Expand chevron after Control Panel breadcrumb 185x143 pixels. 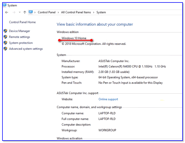click(x=58, y=12)
